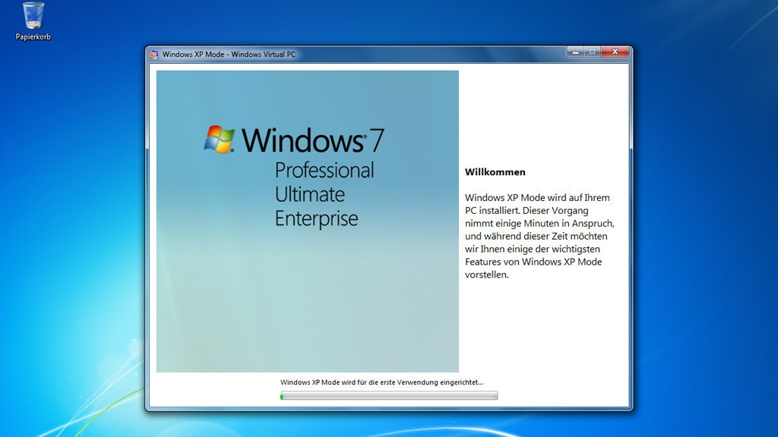Click the Windows flag logo in banner

[220, 140]
